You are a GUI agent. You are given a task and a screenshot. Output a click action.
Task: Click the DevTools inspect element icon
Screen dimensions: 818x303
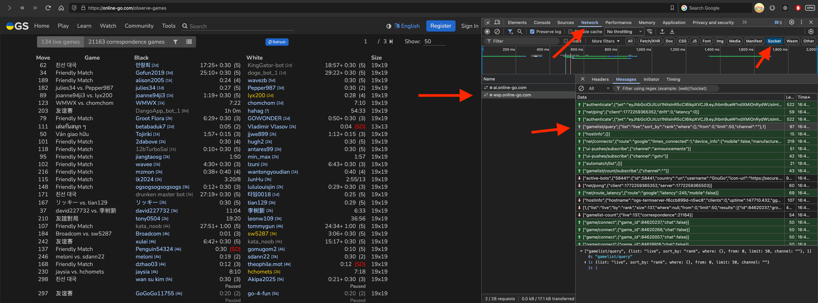click(487, 22)
